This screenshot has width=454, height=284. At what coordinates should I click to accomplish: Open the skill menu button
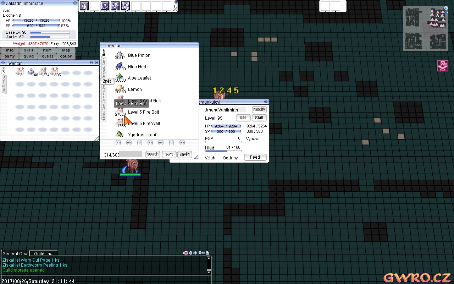click(28, 50)
